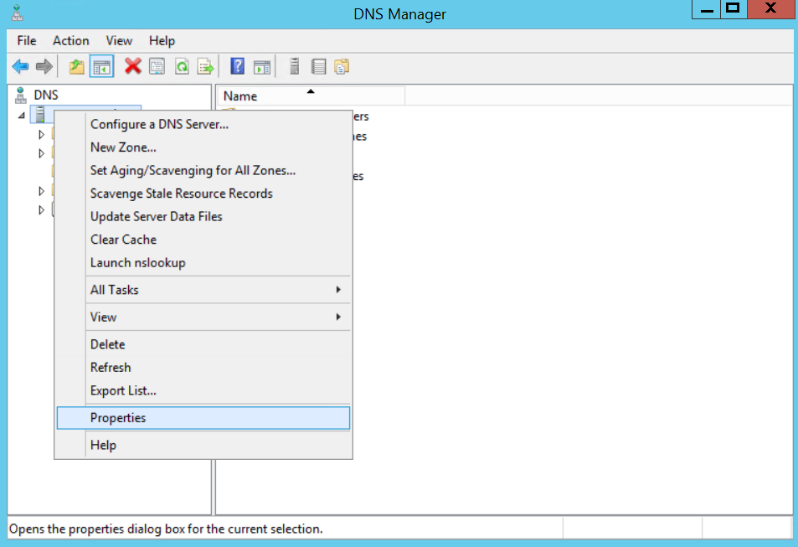Click the folder with documents toolbar icon
Image resolution: width=798 pixels, height=547 pixels.
(x=342, y=66)
